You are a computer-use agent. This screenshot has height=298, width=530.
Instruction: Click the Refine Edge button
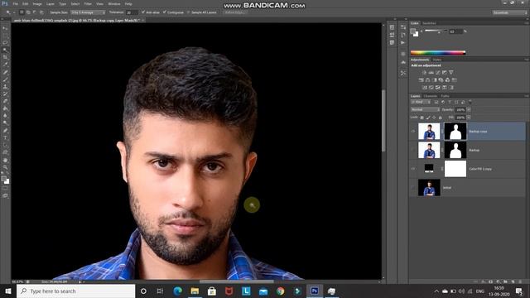pyautogui.click(x=234, y=12)
